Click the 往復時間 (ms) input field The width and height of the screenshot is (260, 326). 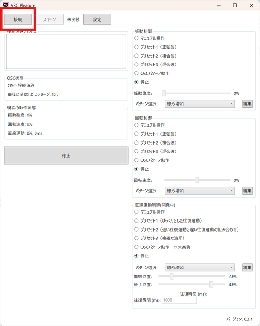click(x=179, y=300)
